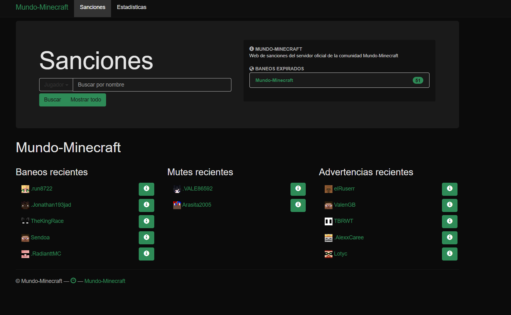
Task: Open .Jonathan193jad player link
Action: click(x=51, y=205)
